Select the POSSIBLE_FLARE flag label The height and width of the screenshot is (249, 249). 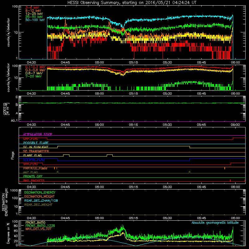coord(36,143)
